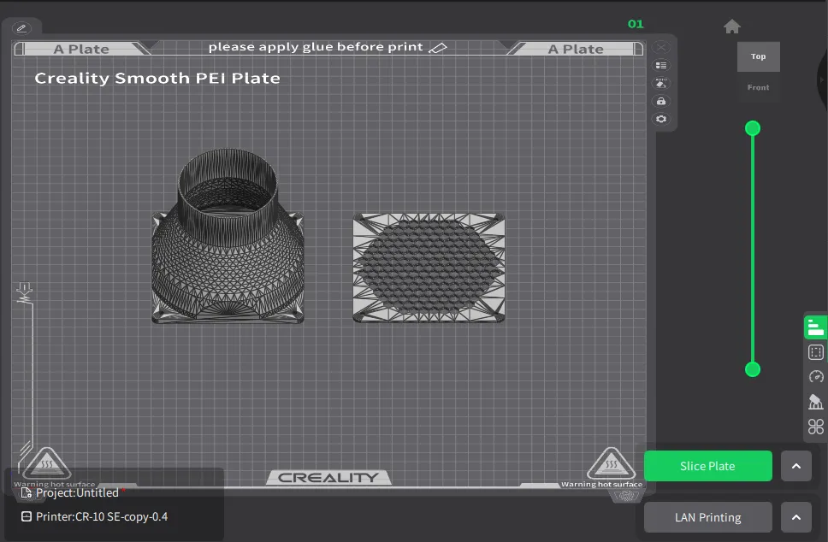The image size is (828, 542).
Task: Click the please apply glue before print text
Action: [316, 47]
